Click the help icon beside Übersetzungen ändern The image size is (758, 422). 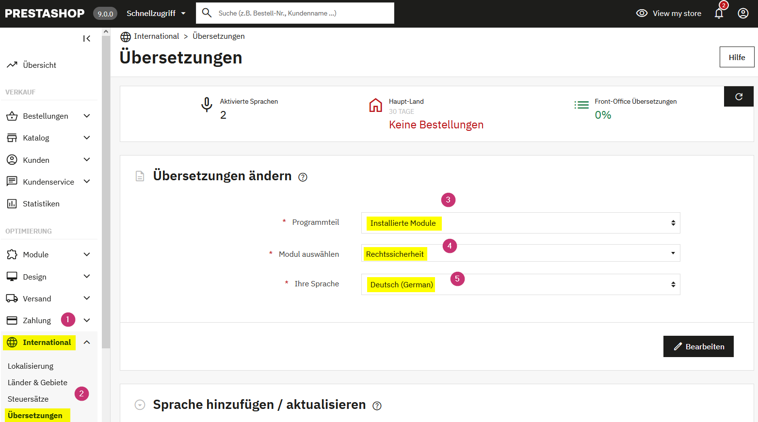click(303, 177)
